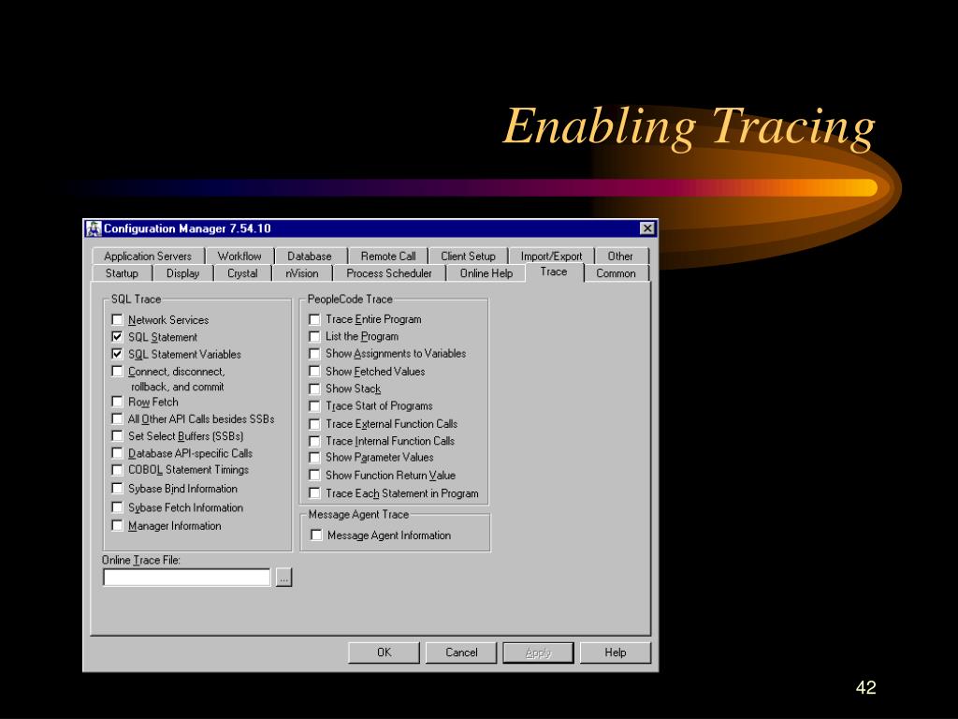Enable List the Program option

point(314,336)
